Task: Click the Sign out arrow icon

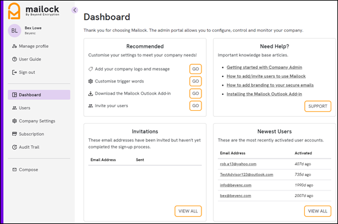Action: pyautogui.click(x=15, y=72)
